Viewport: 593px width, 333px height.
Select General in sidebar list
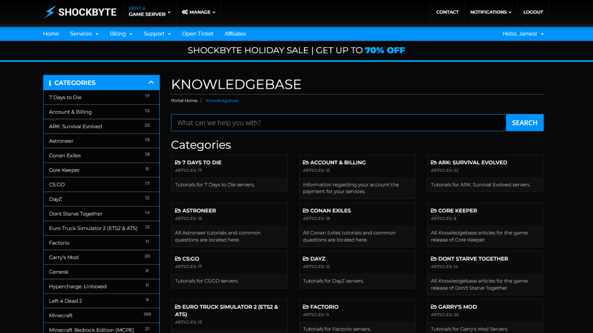pos(102,272)
